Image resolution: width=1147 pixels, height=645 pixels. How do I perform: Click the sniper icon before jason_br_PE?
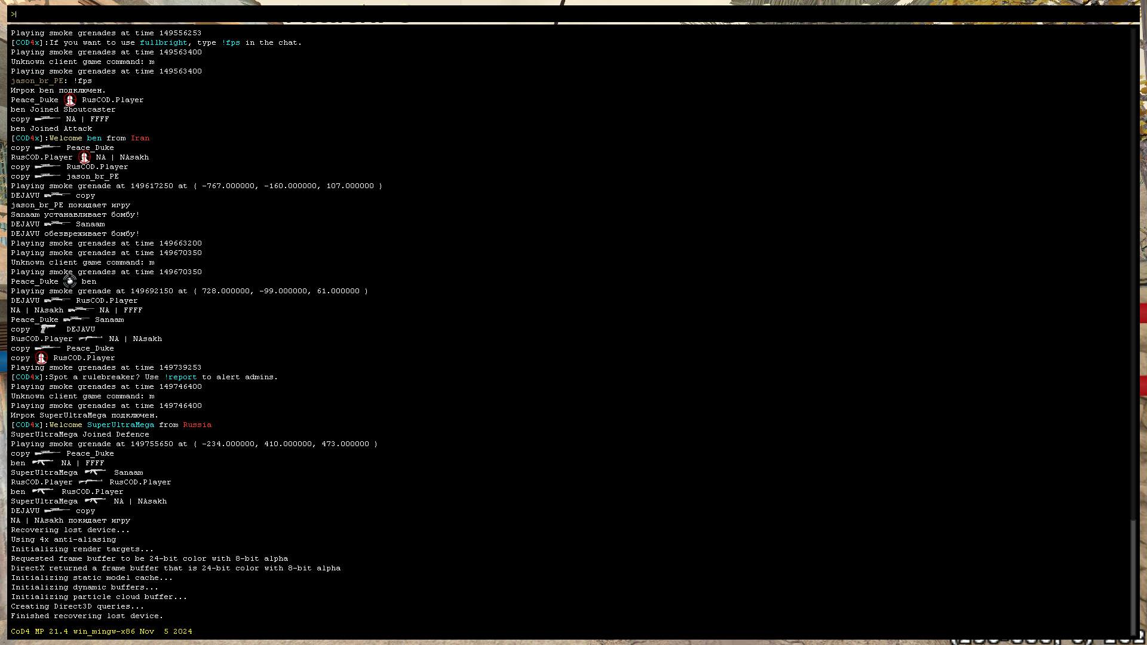click(x=48, y=176)
